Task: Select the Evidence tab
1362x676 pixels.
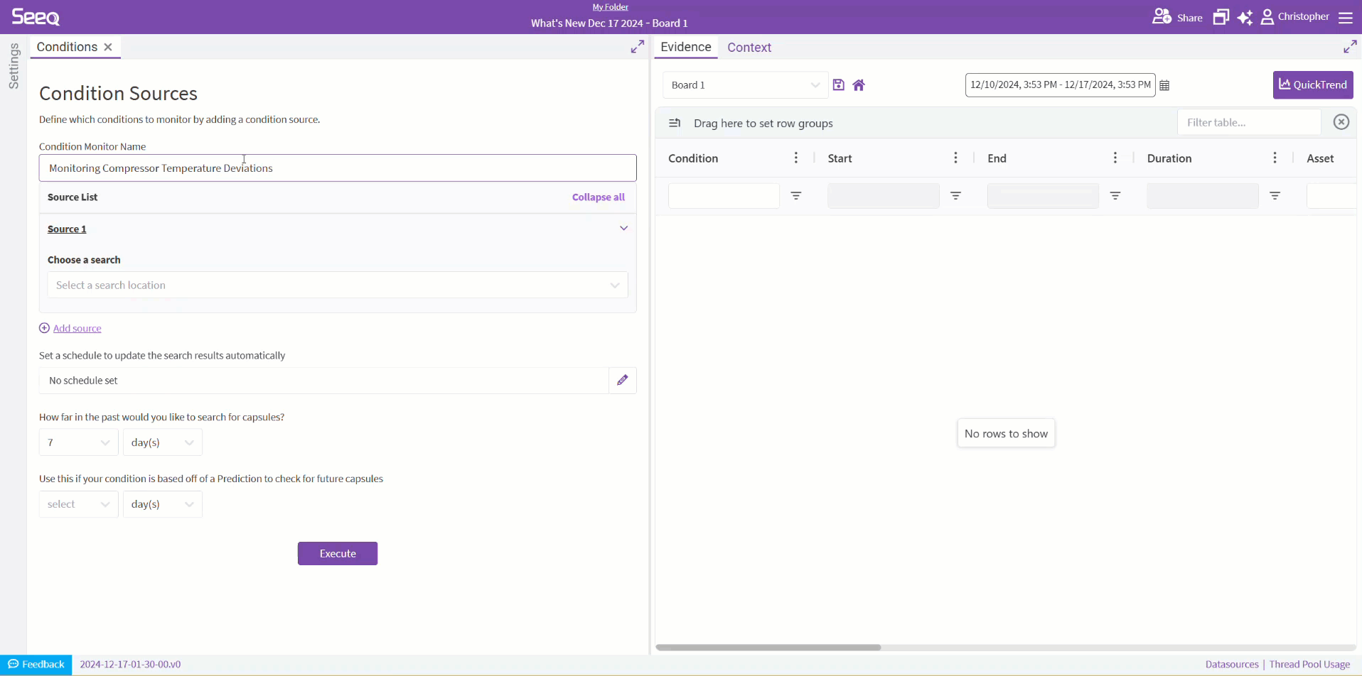Action: click(685, 48)
